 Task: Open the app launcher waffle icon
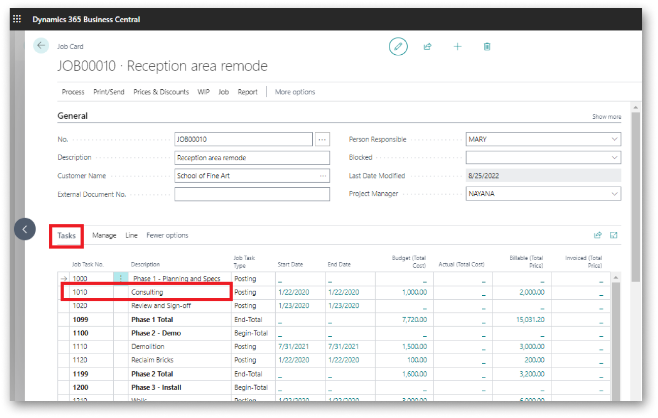(x=17, y=19)
